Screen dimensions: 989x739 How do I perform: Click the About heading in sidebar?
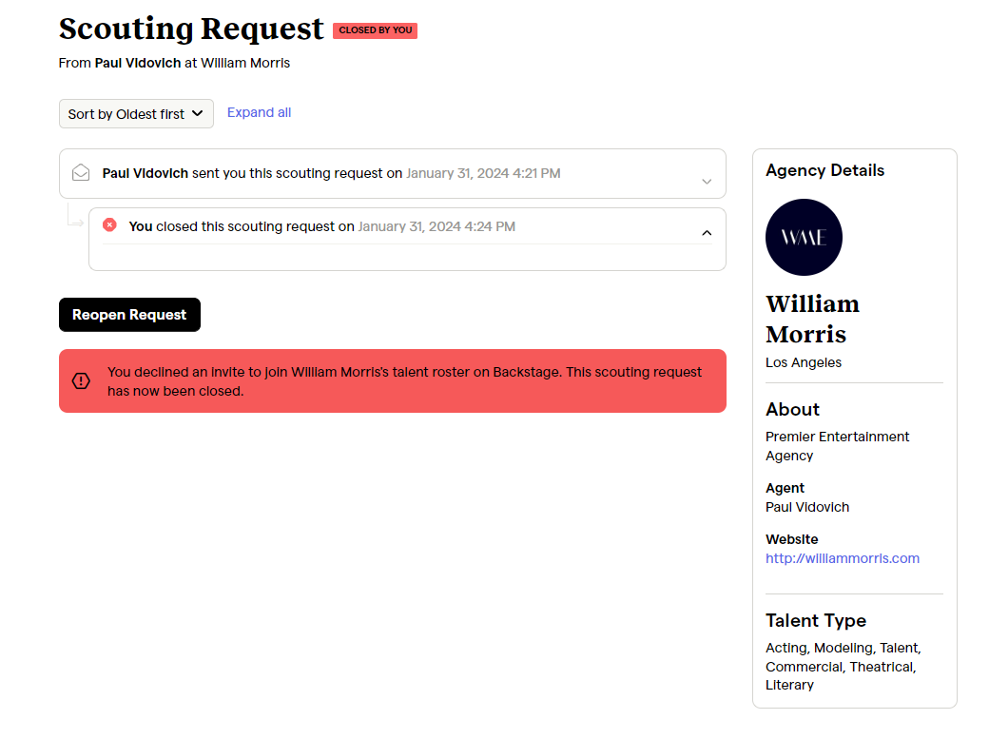click(x=792, y=410)
